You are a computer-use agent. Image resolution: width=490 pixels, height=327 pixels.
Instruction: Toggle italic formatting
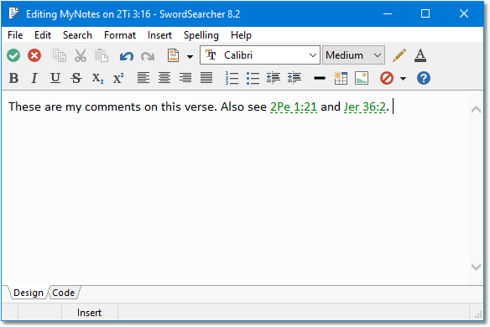point(34,78)
